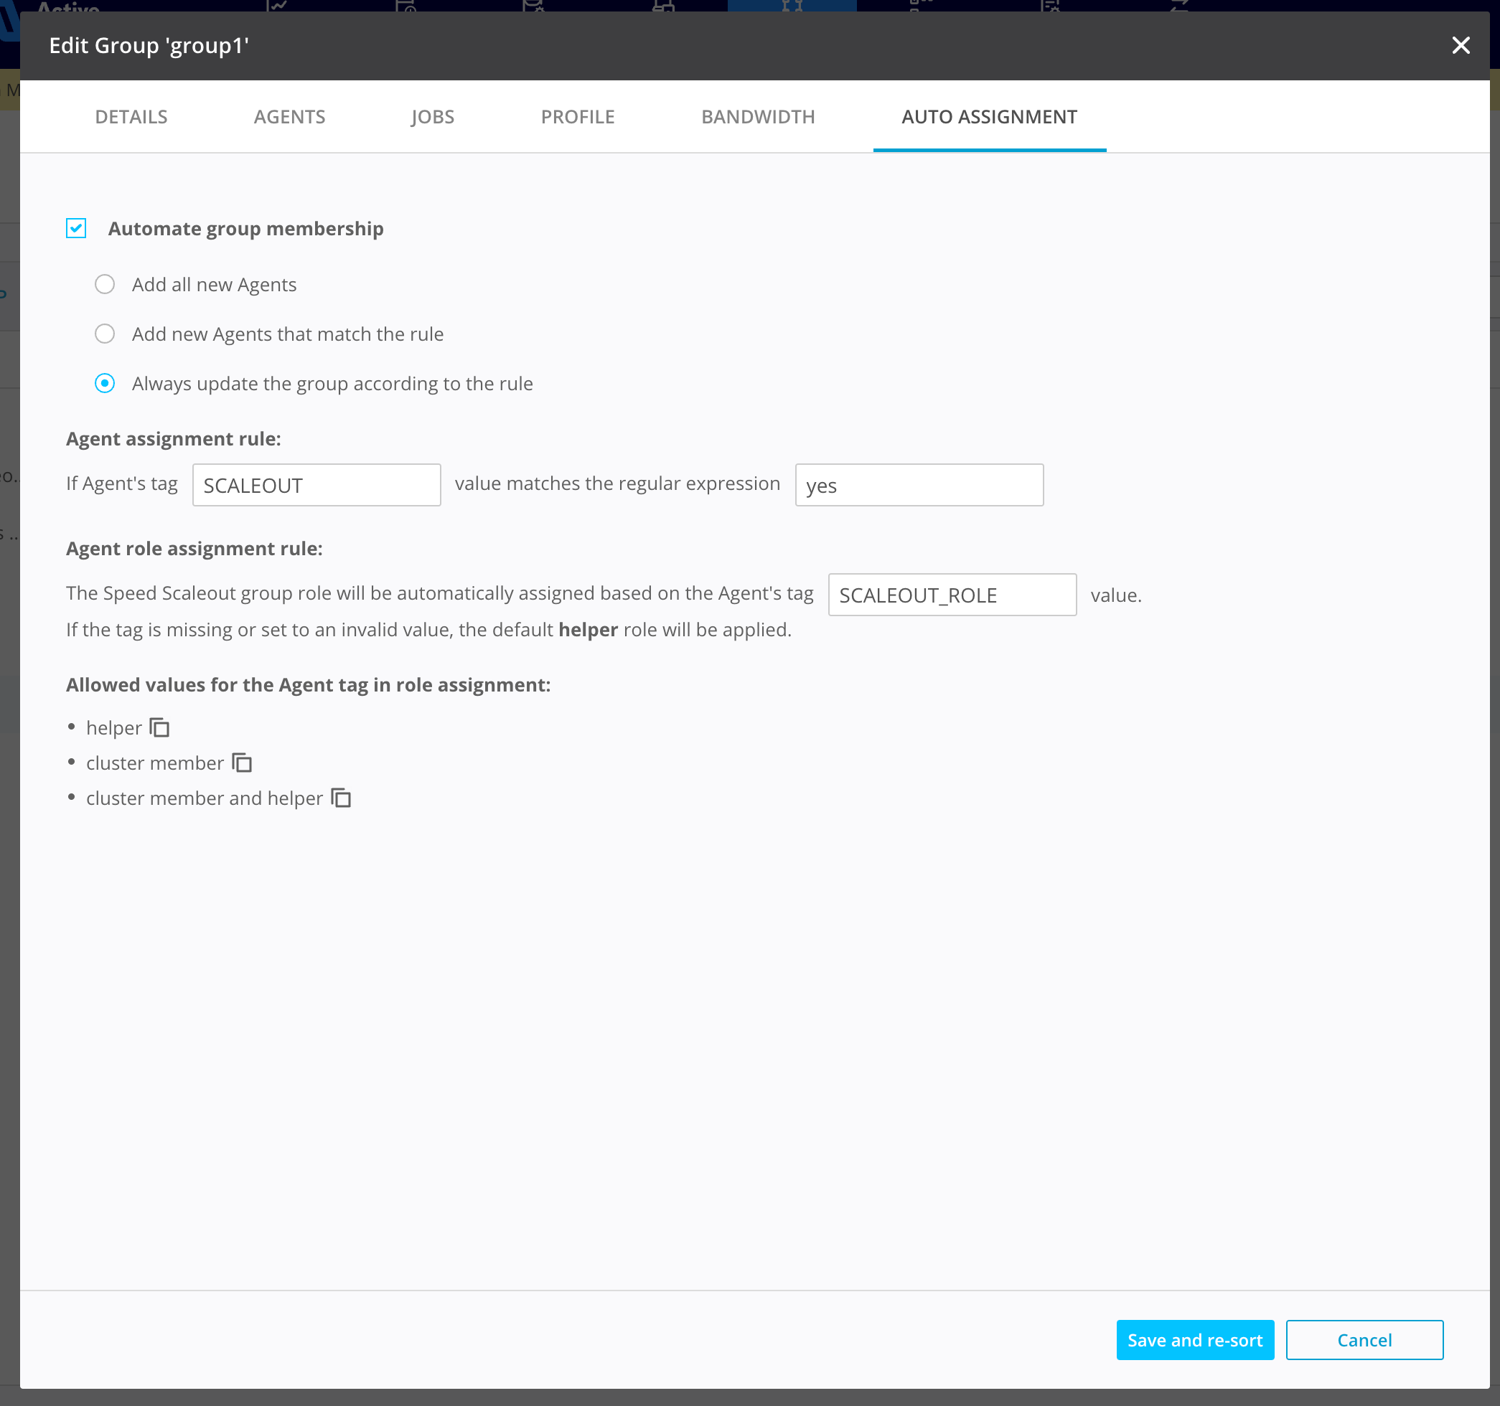Select 'Add all new Agents' option
This screenshot has width=1500, height=1406.
coord(105,284)
